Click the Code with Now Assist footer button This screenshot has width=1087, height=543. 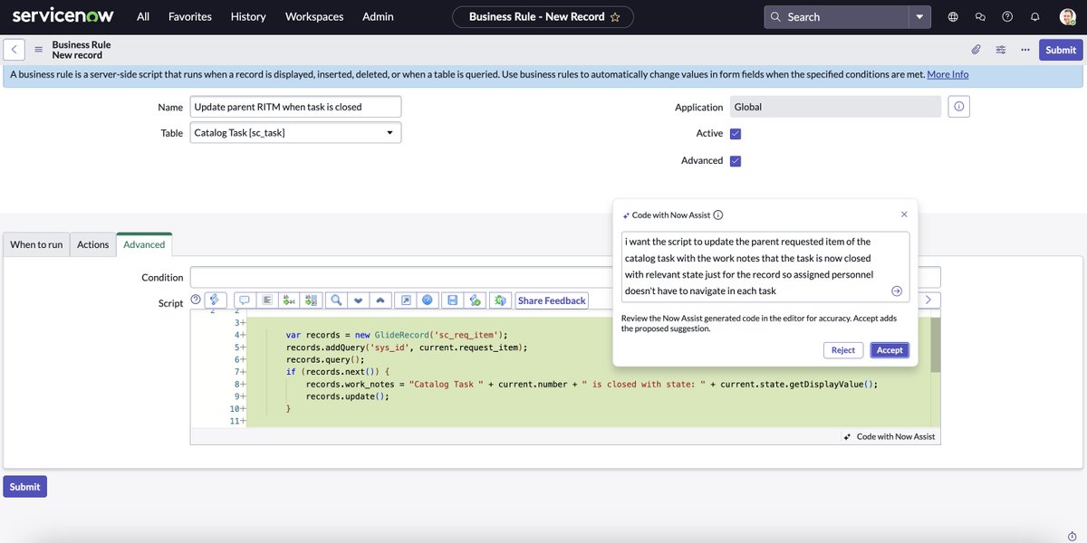pos(890,436)
